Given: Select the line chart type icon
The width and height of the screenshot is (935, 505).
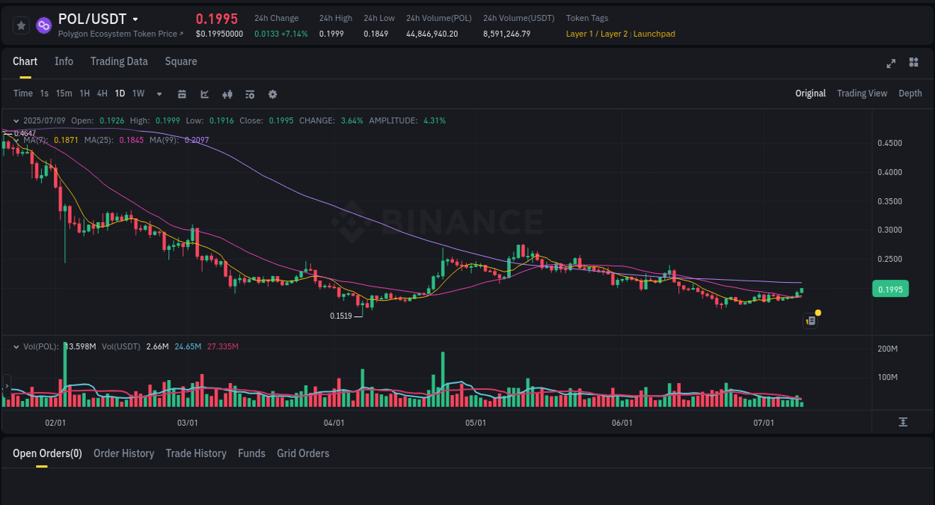Looking at the screenshot, I should (x=203, y=94).
